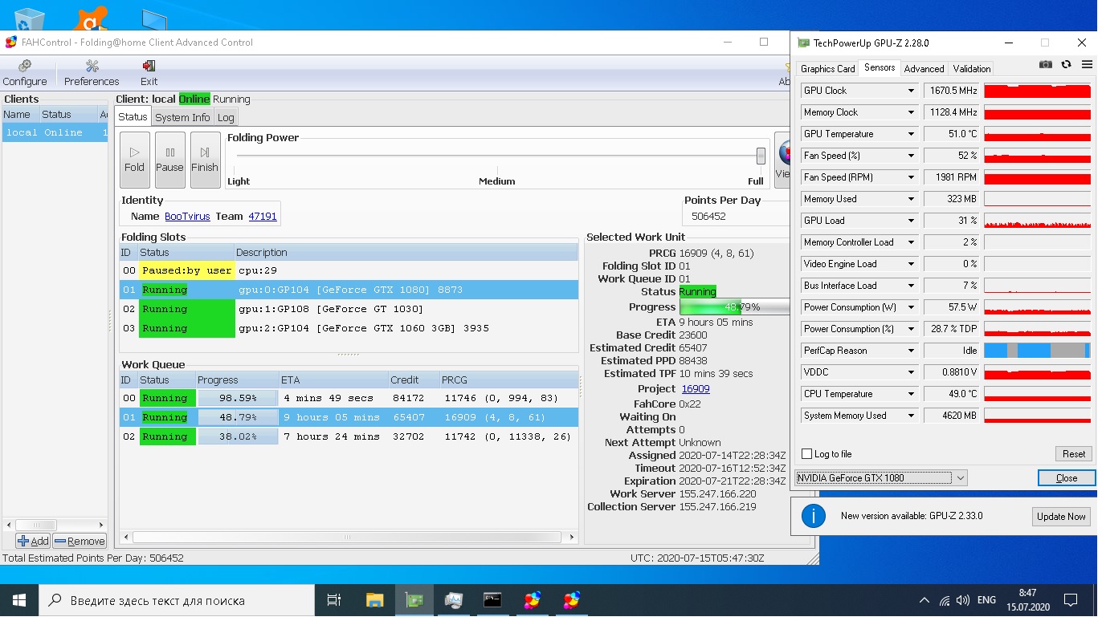The width and height of the screenshot is (1102, 621).
Task: Open the NVIDIA GeForce GTX 1080 device selector
Action: click(881, 477)
